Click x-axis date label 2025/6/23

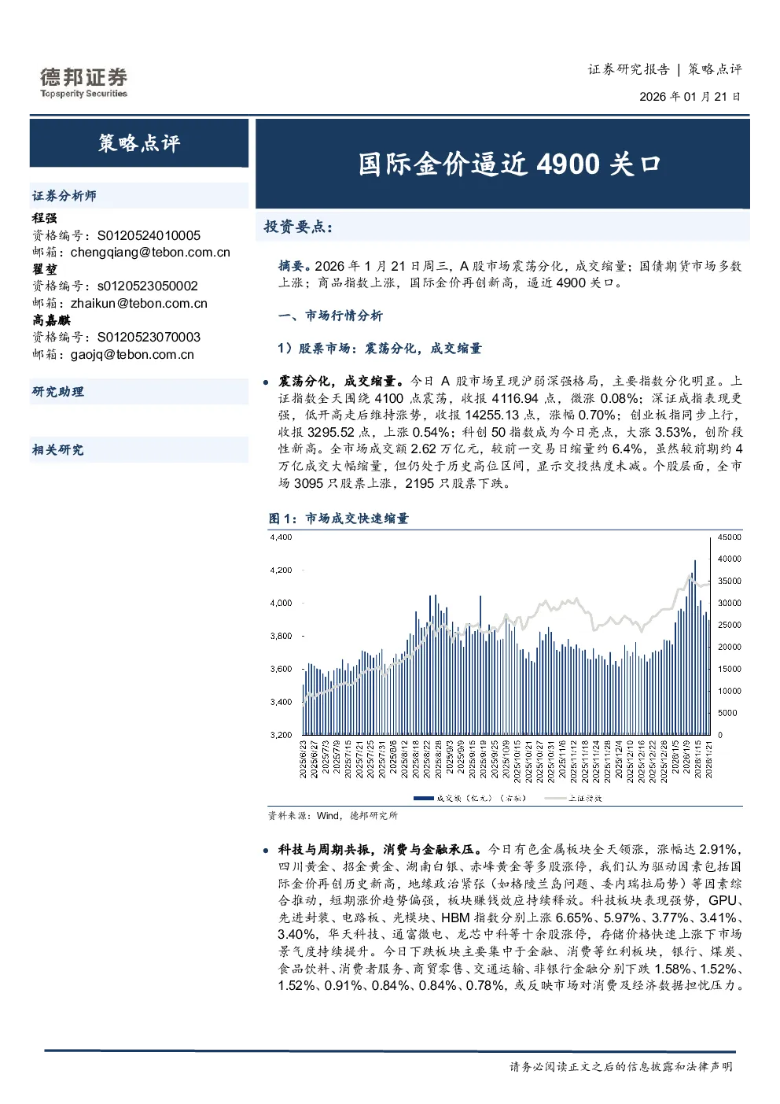tap(304, 759)
